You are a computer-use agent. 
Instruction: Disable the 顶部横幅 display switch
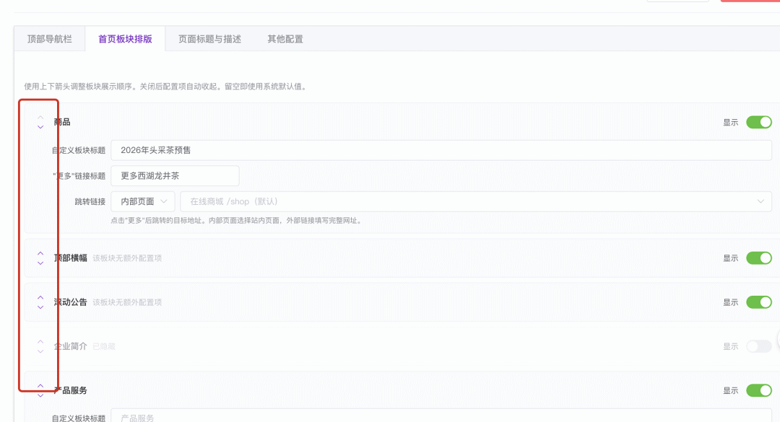(758, 258)
